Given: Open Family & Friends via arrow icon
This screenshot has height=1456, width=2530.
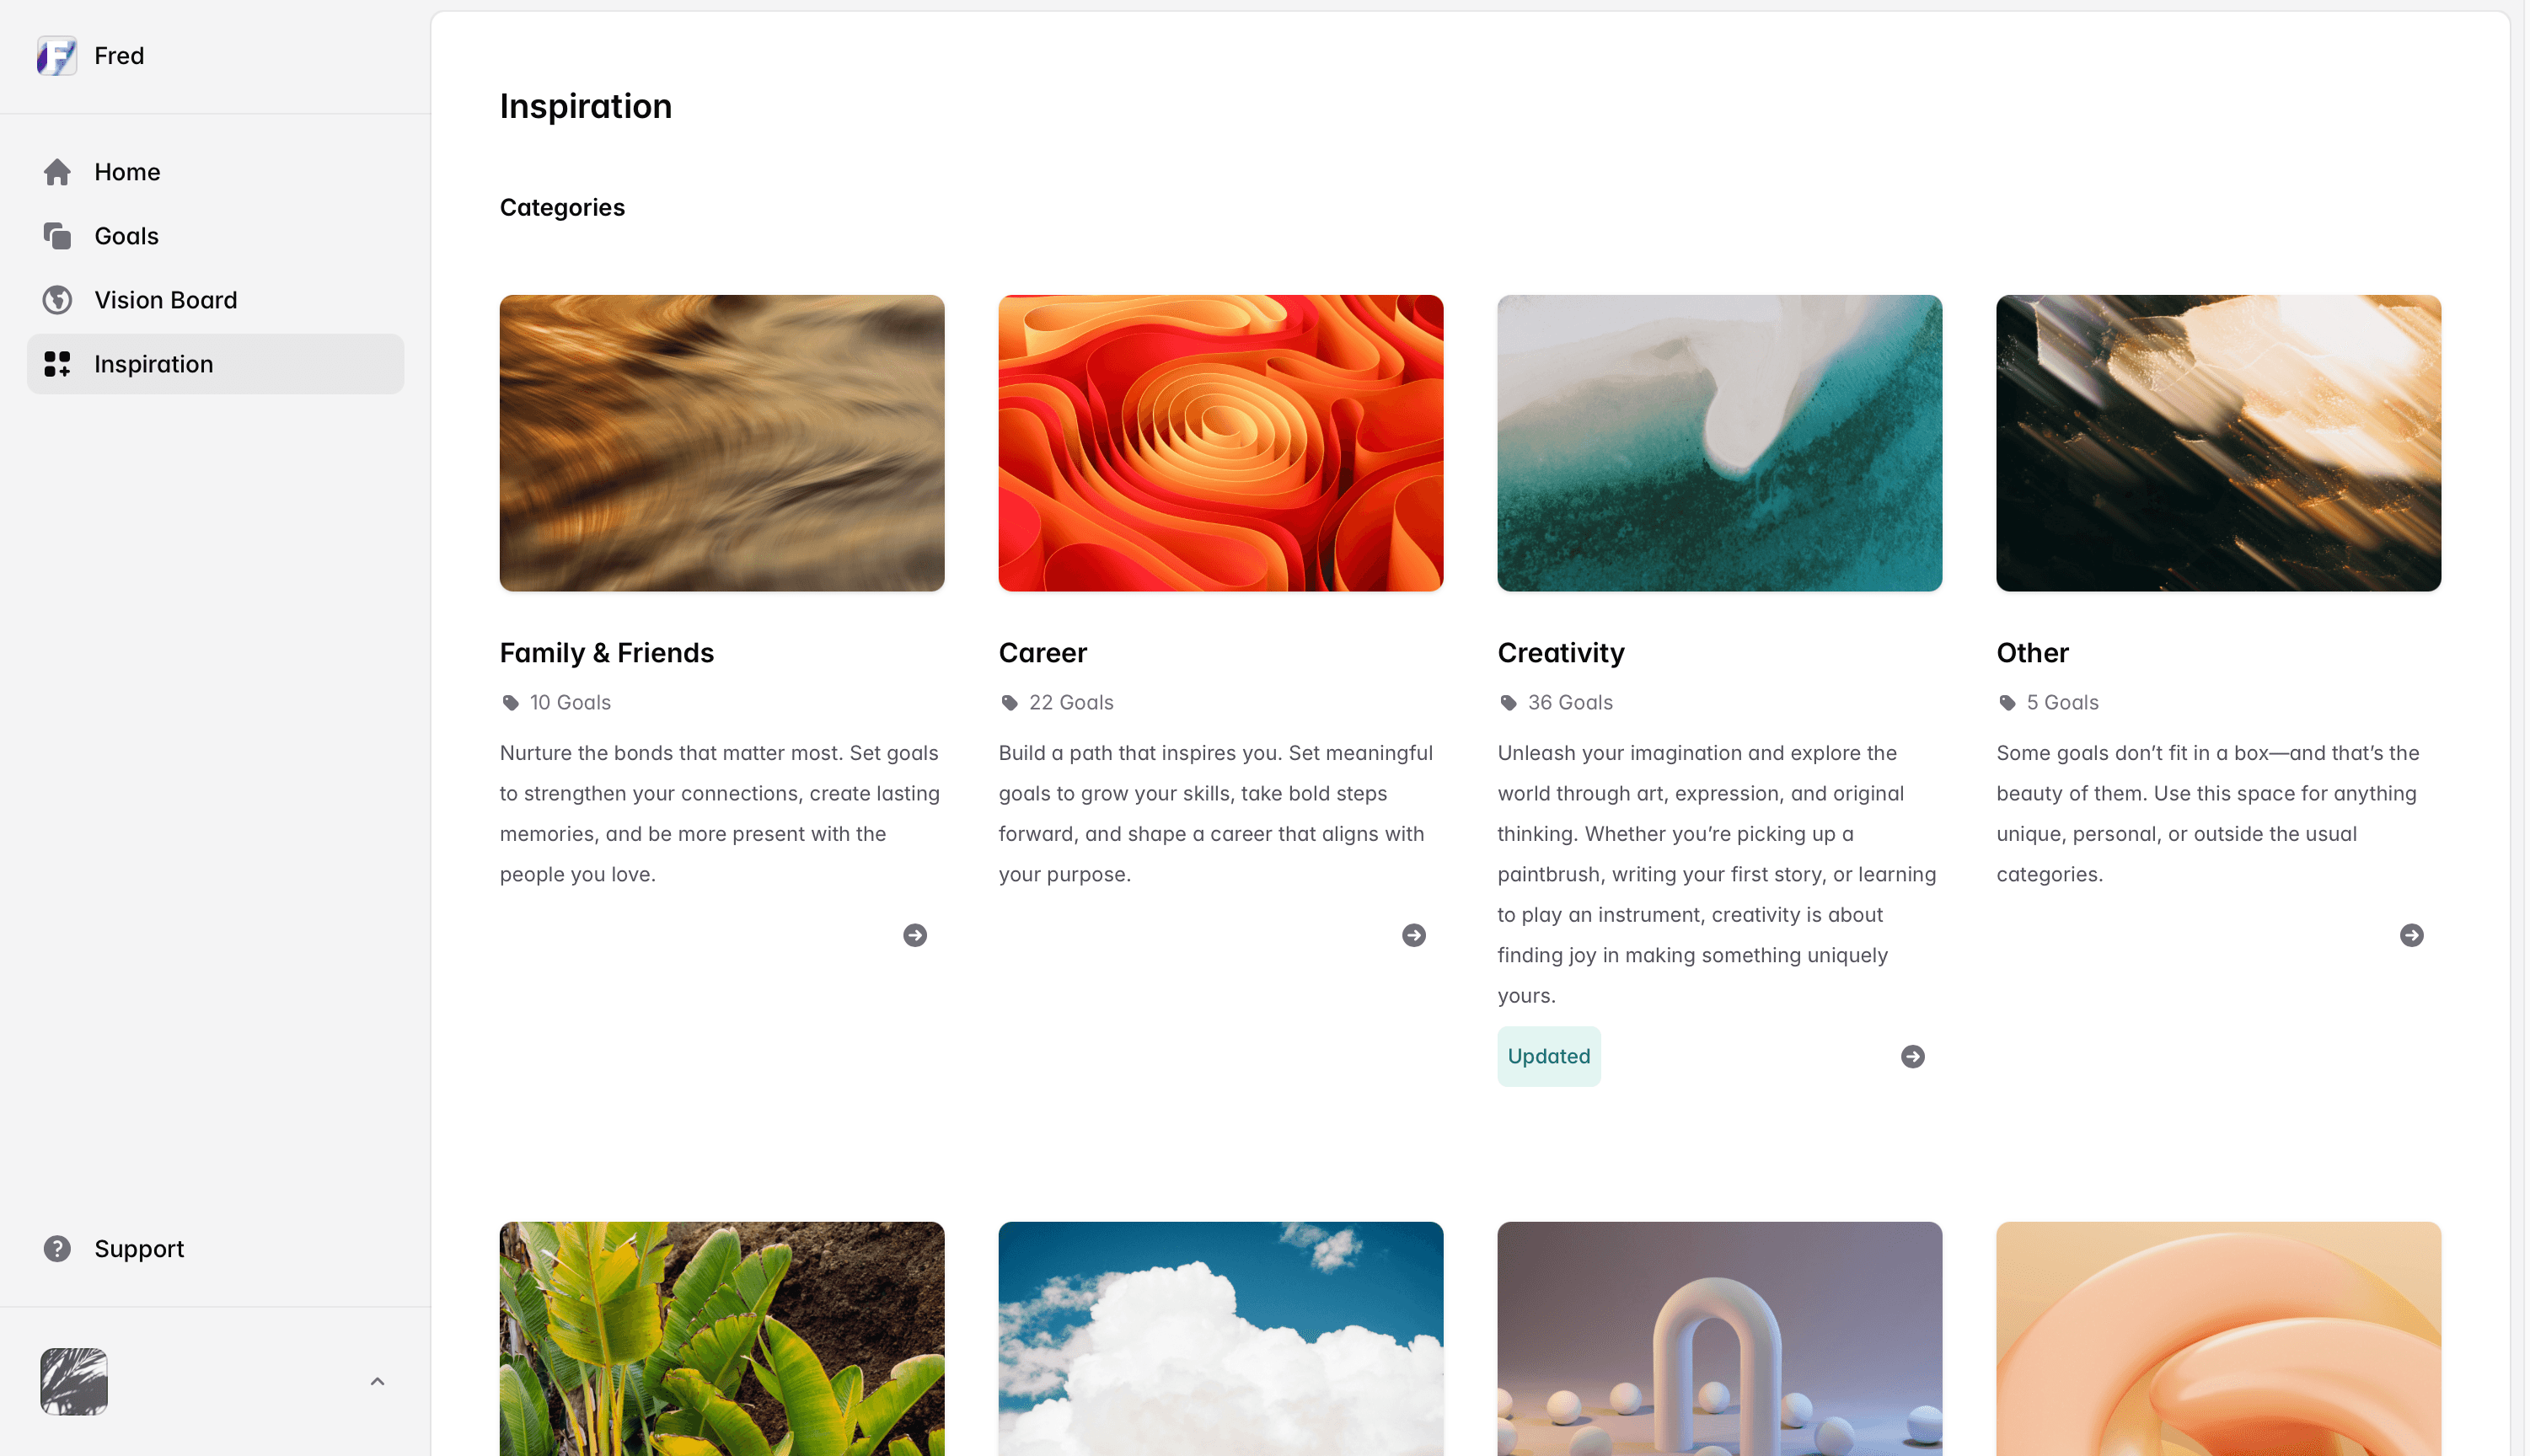Looking at the screenshot, I should (915, 935).
